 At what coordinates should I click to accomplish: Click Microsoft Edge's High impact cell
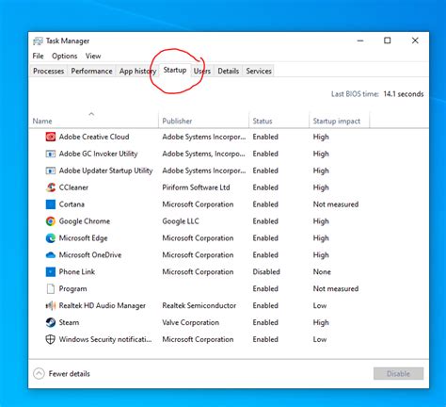321,238
